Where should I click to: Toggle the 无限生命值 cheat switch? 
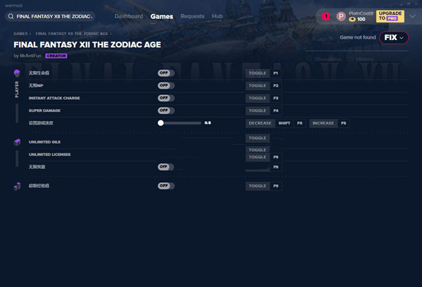(166, 73)
